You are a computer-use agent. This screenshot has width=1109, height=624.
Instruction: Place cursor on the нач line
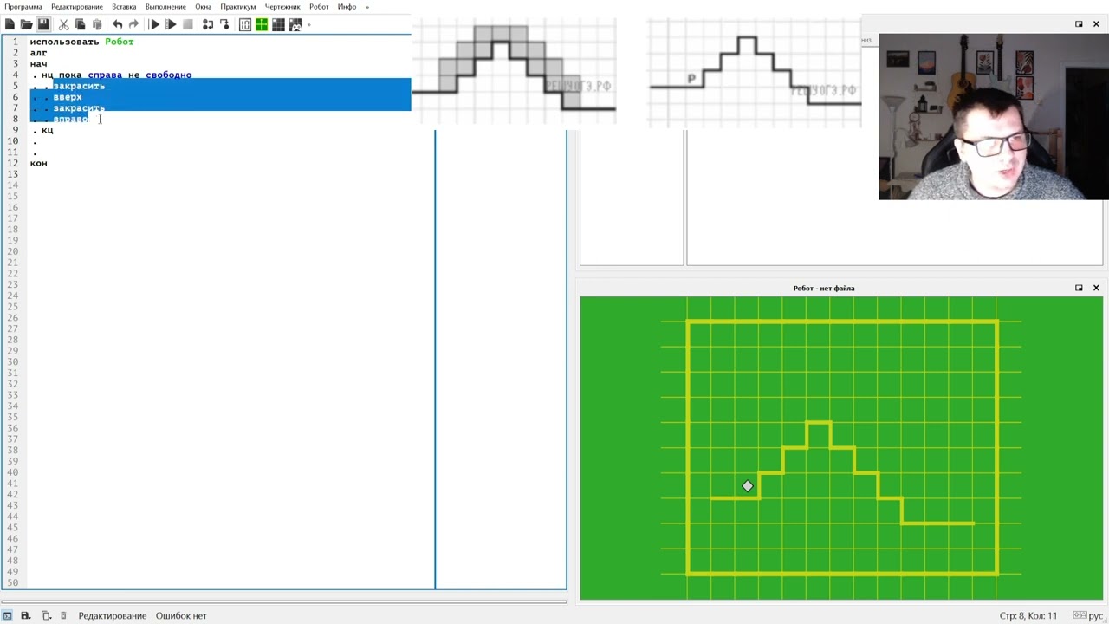[x=39, y=64]
